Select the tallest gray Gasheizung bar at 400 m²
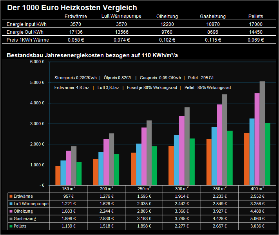Screen dimensions: 279x235 [x=262, y=133]
